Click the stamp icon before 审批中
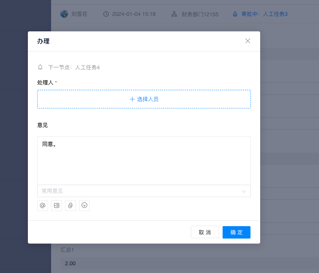The width and height of the screenshot is (319, 273). click(235, 14)
